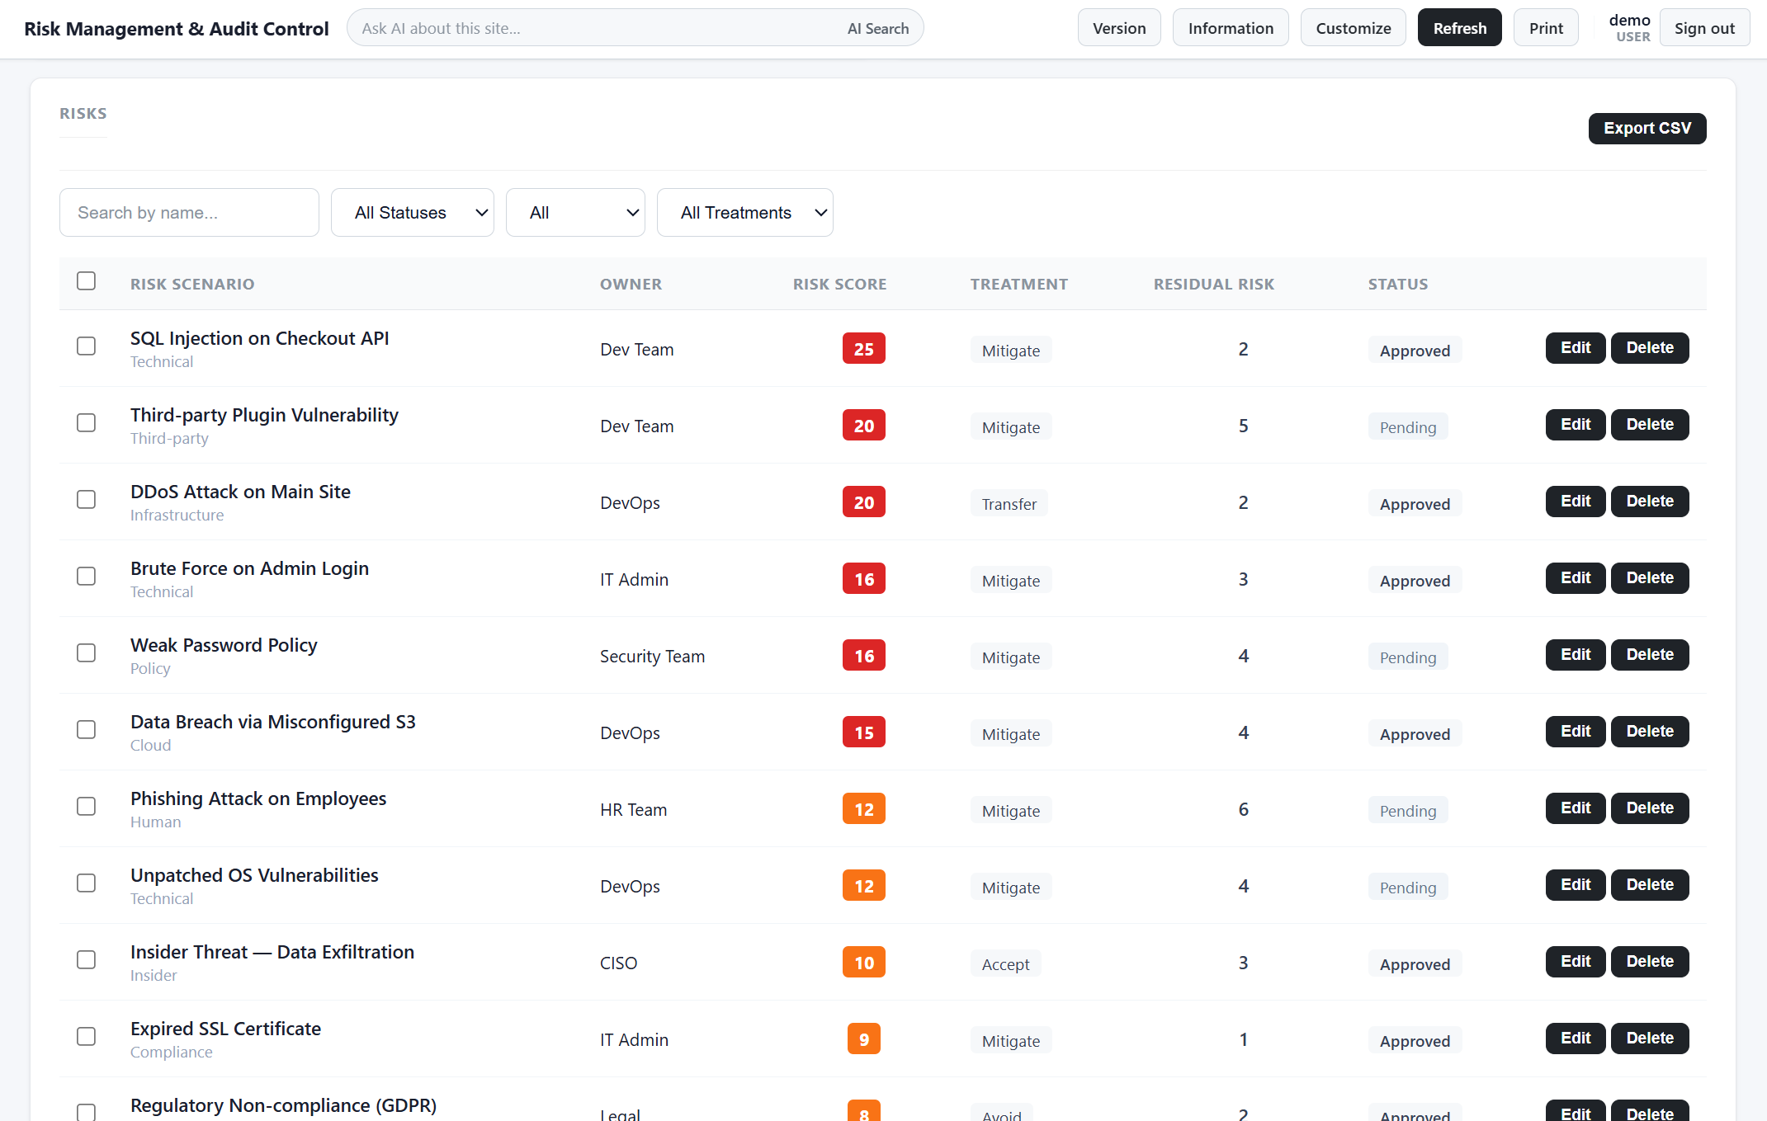Click the dark Refresh button

[x=1459, y=28]
